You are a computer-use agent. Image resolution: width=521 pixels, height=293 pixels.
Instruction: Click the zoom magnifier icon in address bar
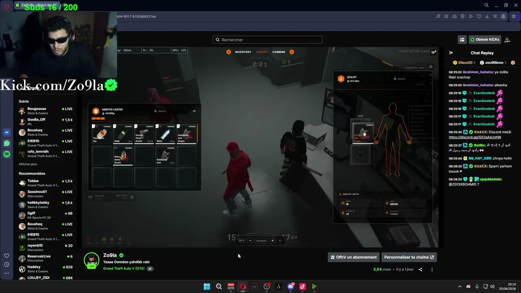pyautogui.click(x=438, y=16)
